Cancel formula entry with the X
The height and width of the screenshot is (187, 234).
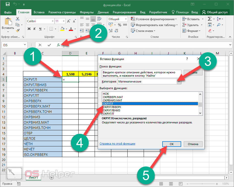click(x=40, y=45)
